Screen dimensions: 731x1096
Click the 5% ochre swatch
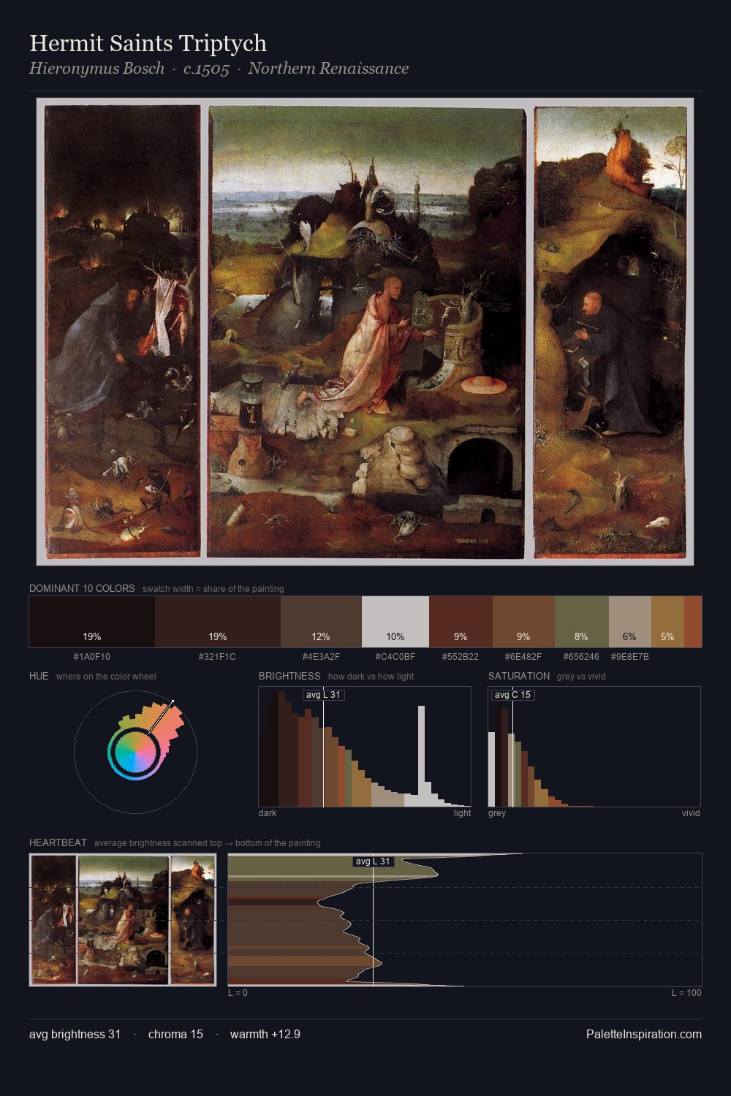point(667,622)
